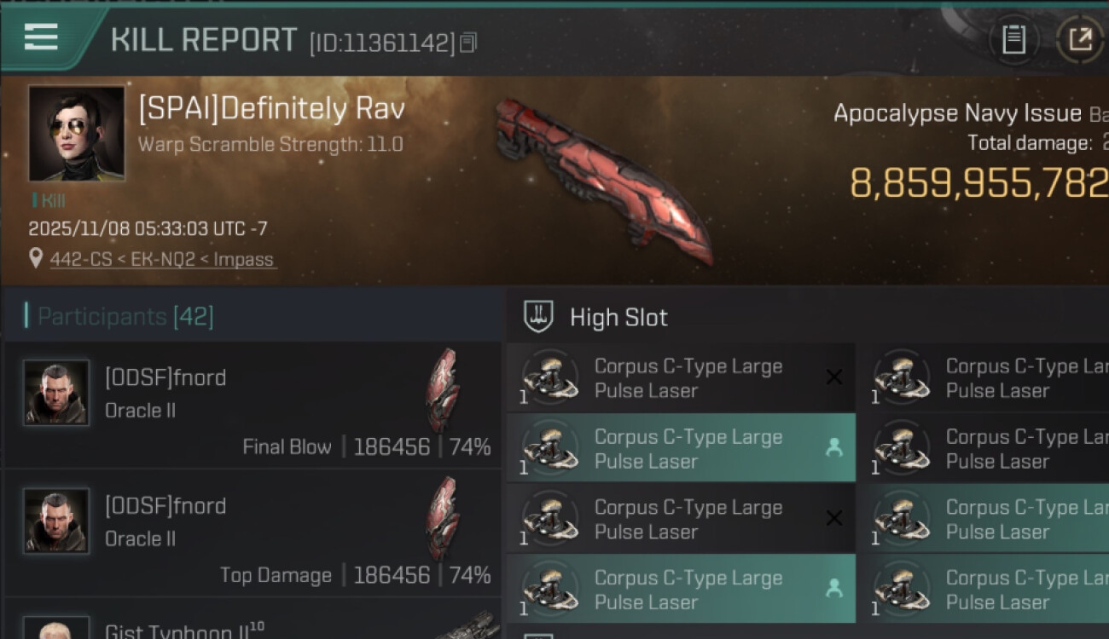Click the [SPAI]Definitely Rav pilot name
Viewport: 1109px width, 639px height.
coord(271,109)
